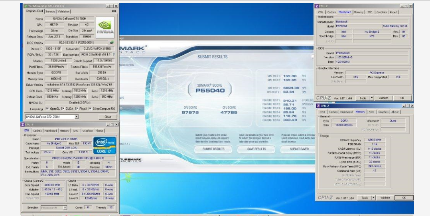Click the GPU-Z screenshot camera icon
This screenshot has height=216, width=430.
tap(114, 11)
